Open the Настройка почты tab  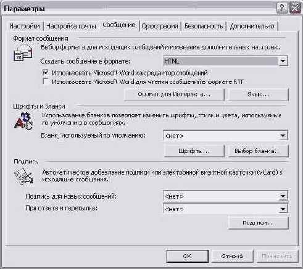tap(71, 26)
